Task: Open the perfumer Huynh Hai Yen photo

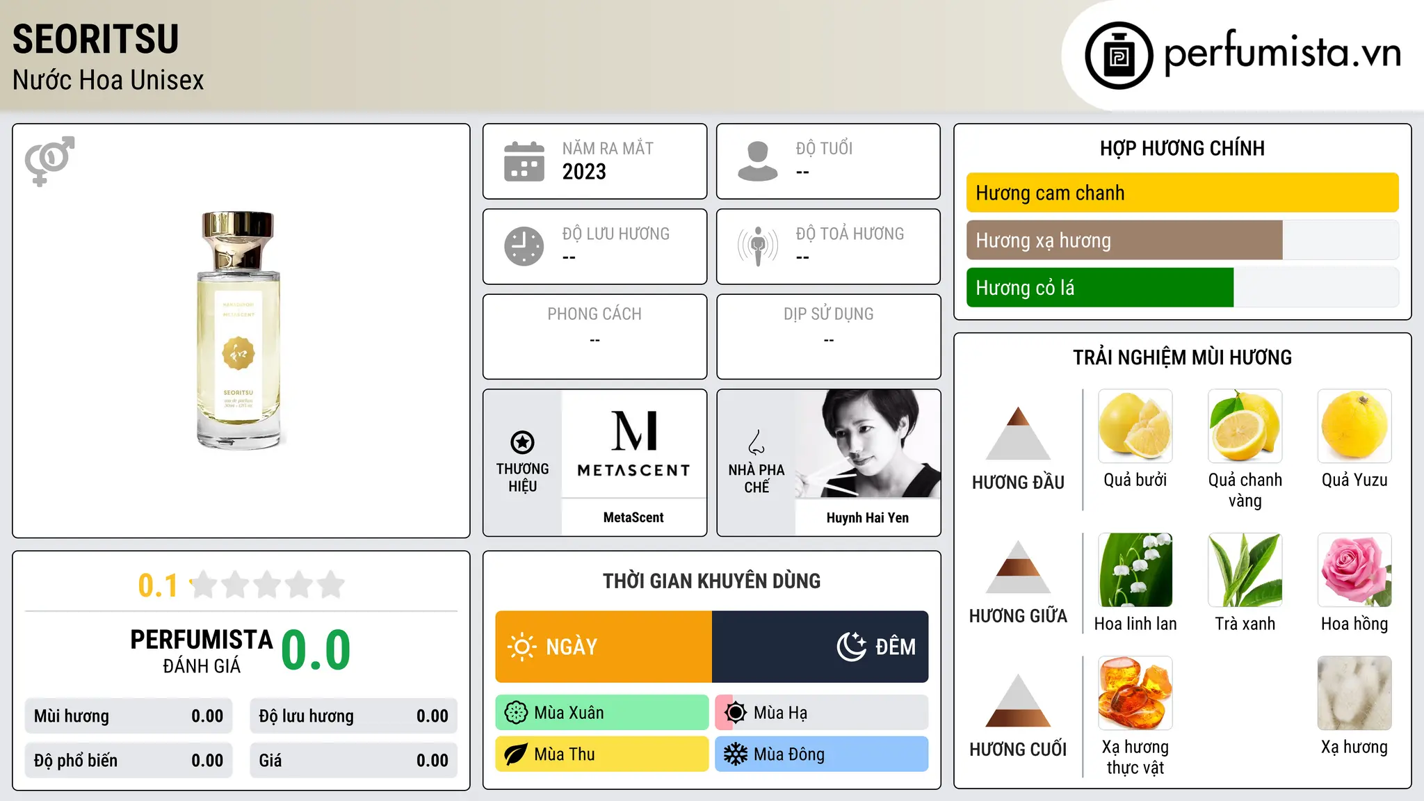Action: coord(868,444)
